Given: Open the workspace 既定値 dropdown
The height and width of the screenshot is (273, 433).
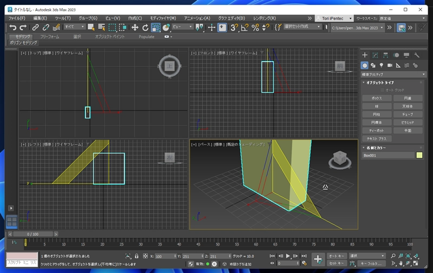Looking at the screenshot, I should point(403,18).
